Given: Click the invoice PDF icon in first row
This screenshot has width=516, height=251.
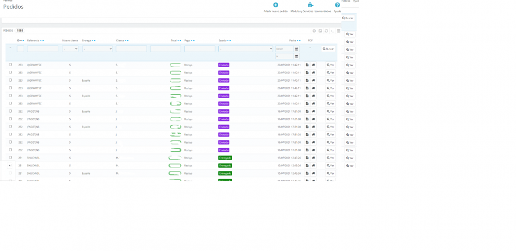Looking at the screenshot, I should [x=307, y=65].
